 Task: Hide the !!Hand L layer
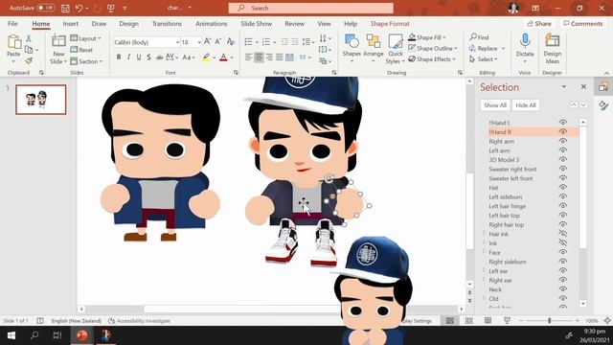click(562, 123)
